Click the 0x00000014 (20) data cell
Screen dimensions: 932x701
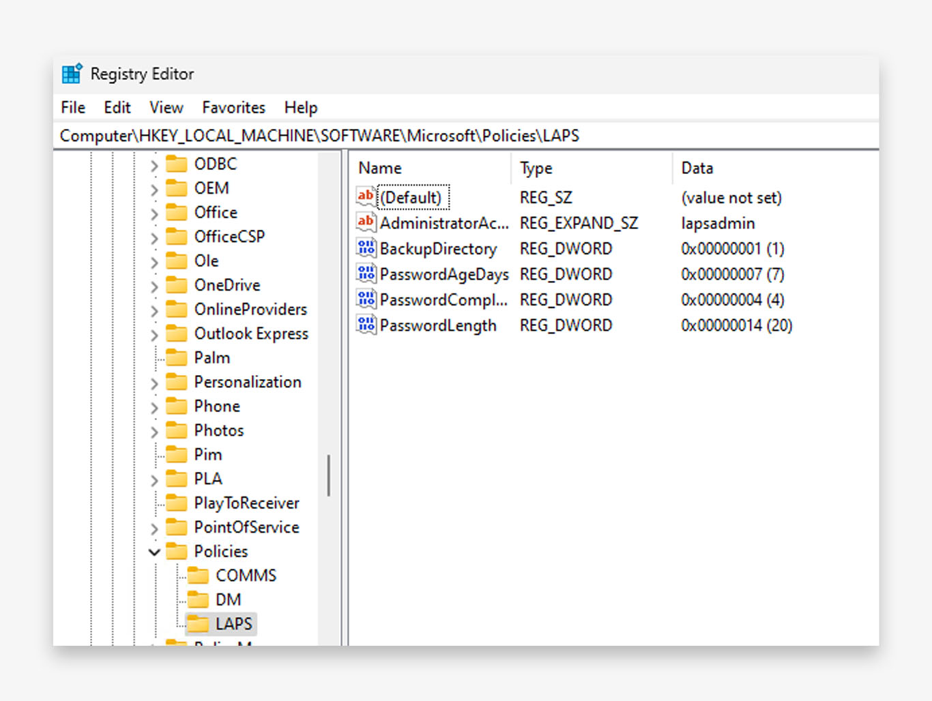736,325
